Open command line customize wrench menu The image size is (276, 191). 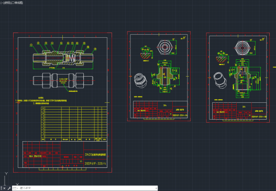click(9, 188)
